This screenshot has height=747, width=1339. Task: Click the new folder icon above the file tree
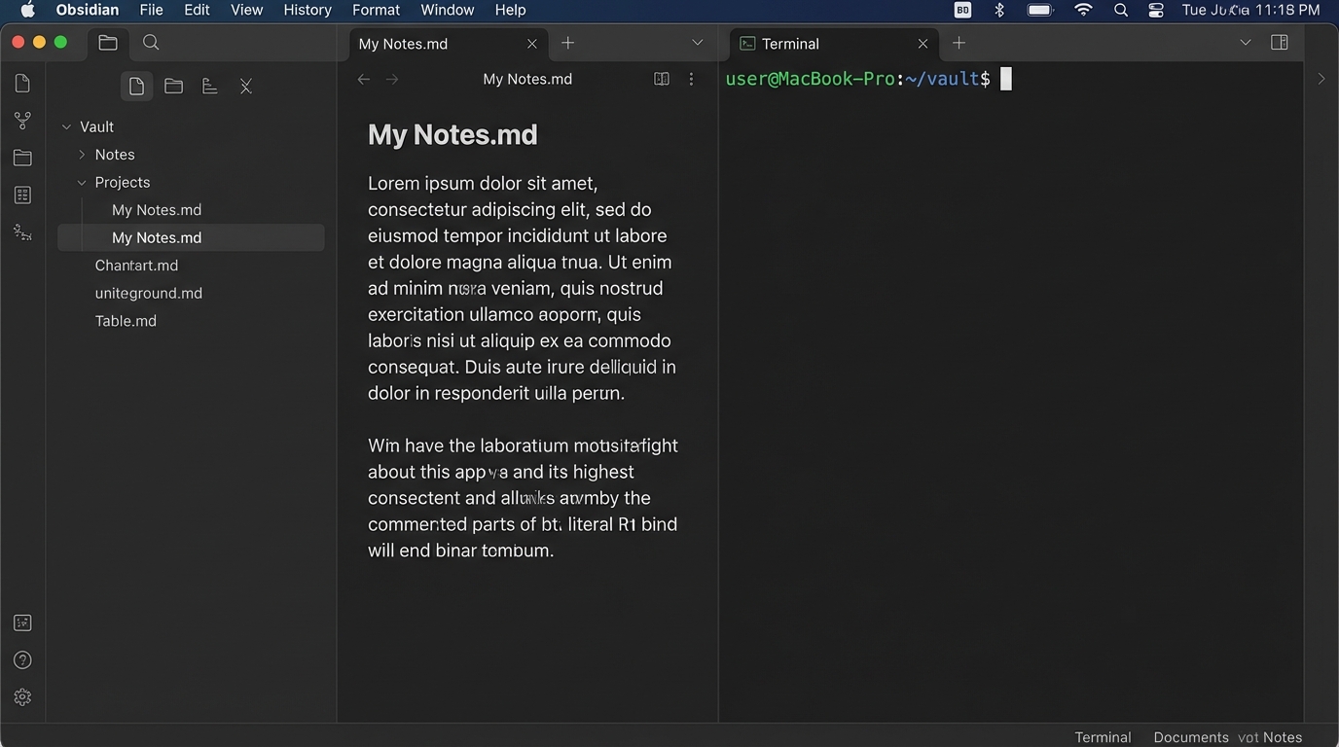tap(173, 87)
